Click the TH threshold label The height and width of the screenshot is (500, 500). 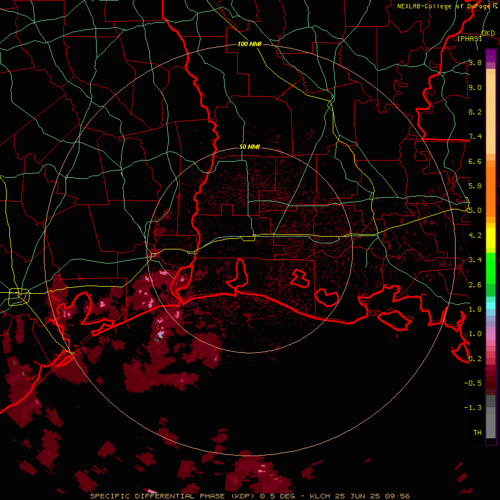(x=477, y=433)
